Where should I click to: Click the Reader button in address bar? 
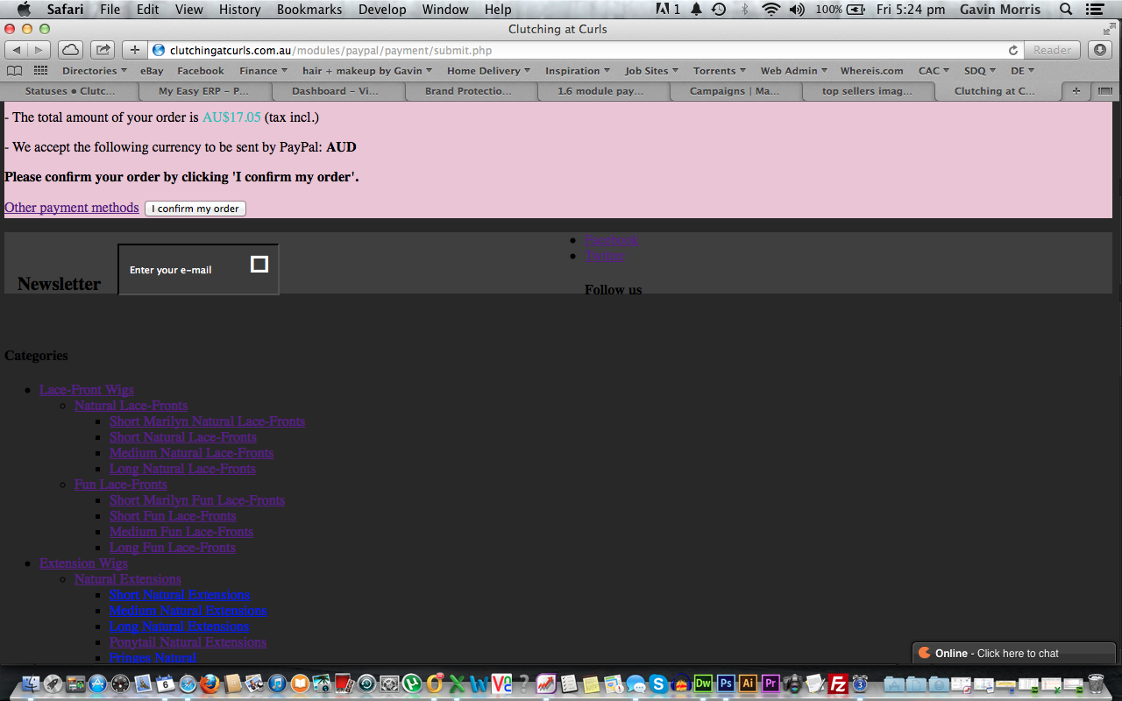1052,50
